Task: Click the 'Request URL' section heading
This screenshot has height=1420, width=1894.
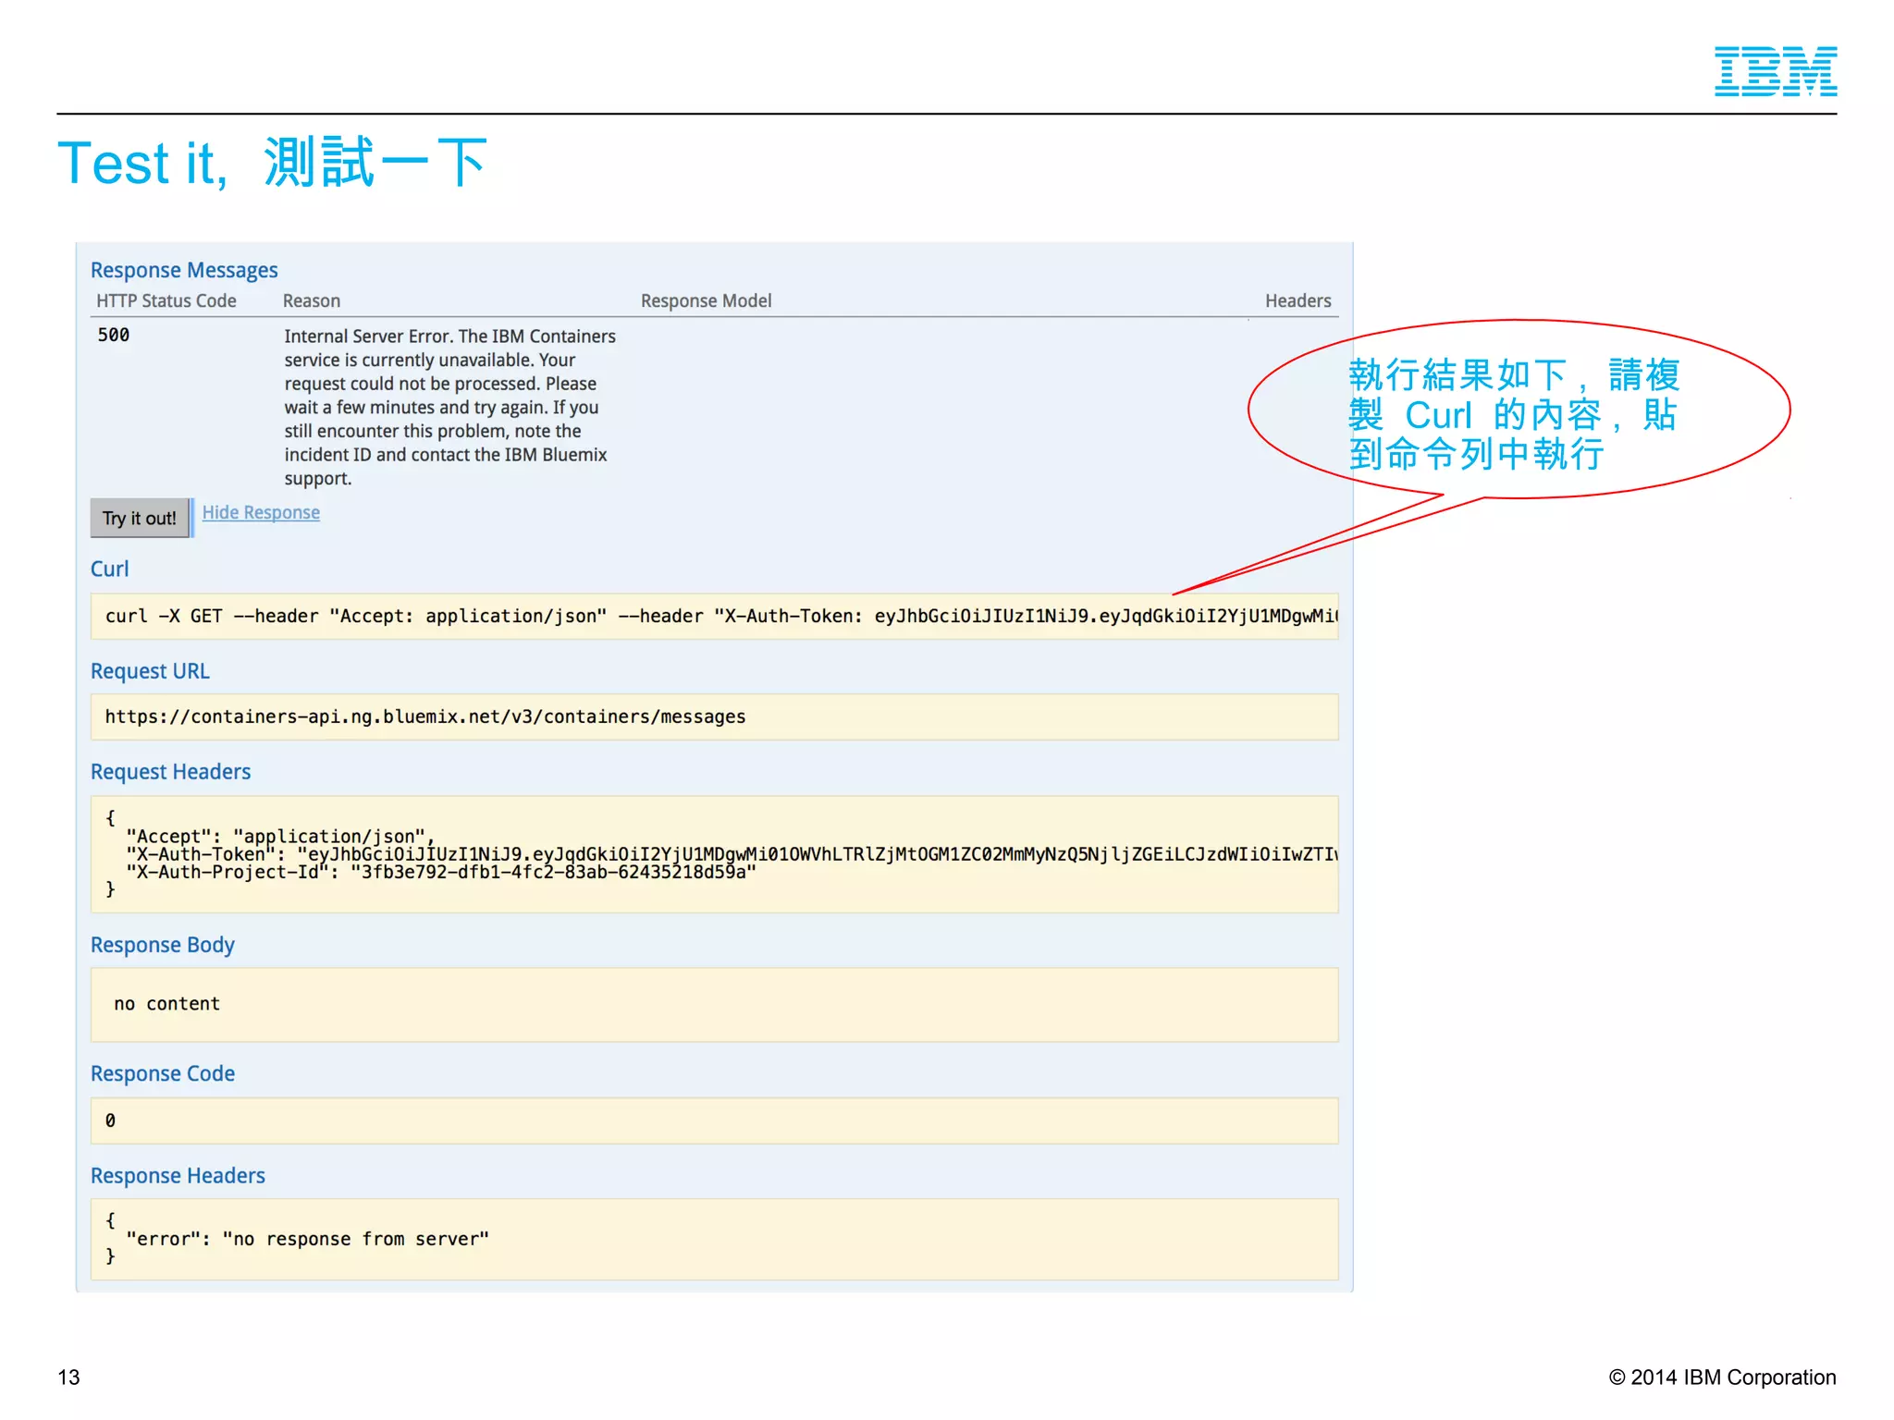Action: click(150, 671)
